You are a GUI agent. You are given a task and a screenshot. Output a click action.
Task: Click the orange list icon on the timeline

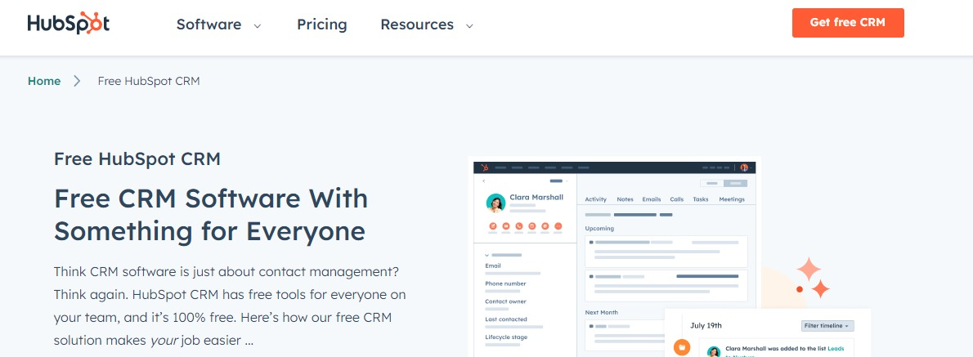(x=681, y=349)
